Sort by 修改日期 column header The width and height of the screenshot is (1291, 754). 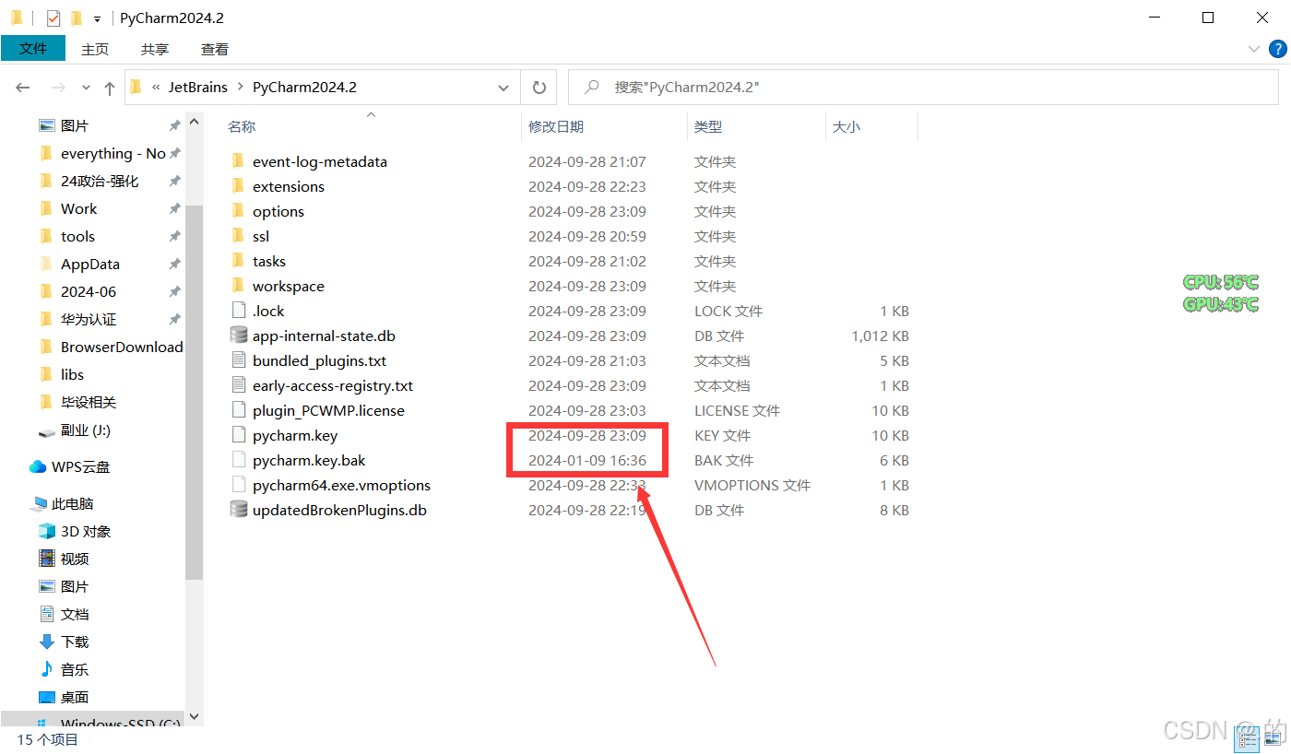coord(556,126)
